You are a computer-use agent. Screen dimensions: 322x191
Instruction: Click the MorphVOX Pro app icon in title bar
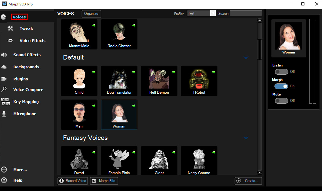pyautogui.click(x=4, y=4)
